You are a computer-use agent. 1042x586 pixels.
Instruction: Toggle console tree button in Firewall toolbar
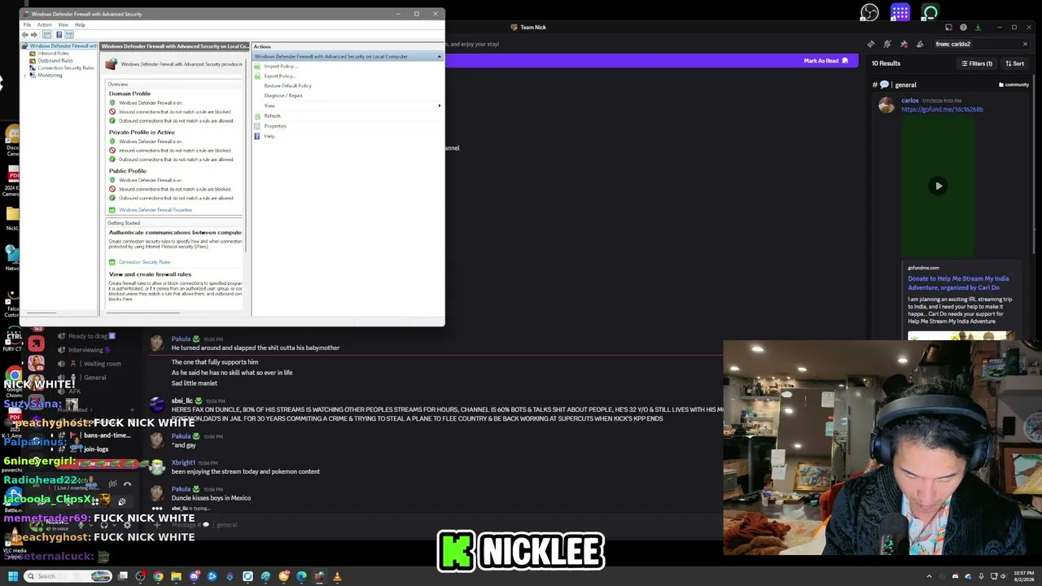[x=47, y=35]
